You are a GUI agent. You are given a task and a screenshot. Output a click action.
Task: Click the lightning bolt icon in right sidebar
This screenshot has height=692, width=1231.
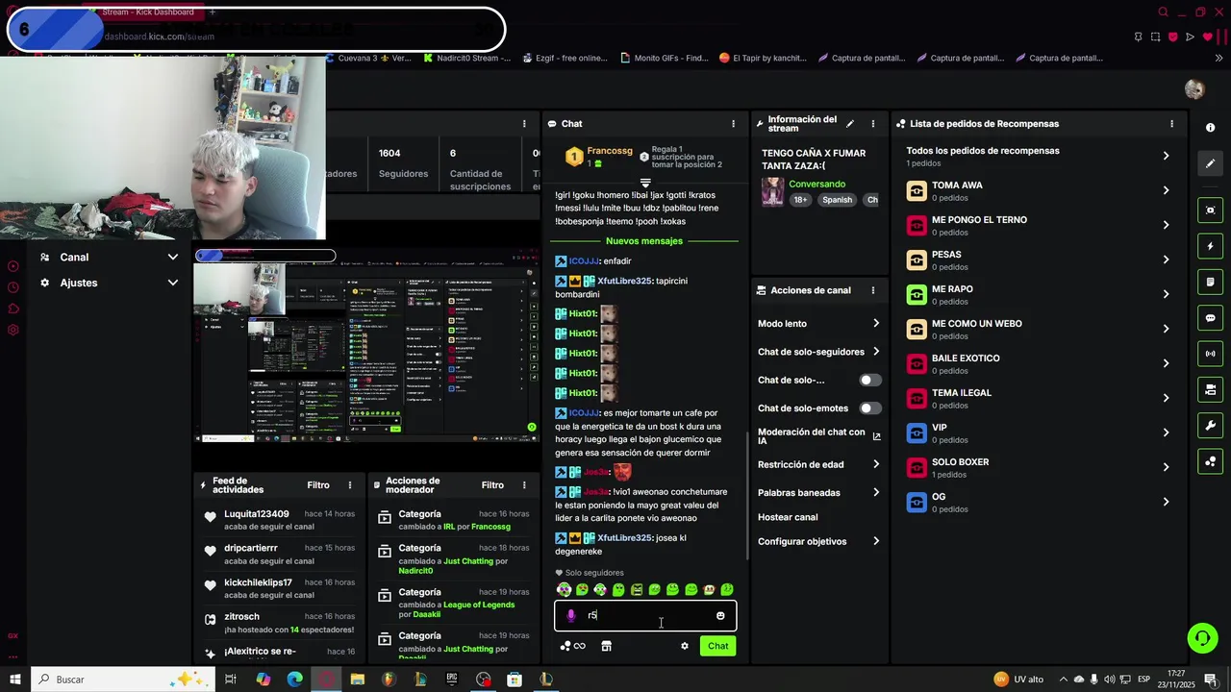pyautogui.click(x=1210, y=246)
